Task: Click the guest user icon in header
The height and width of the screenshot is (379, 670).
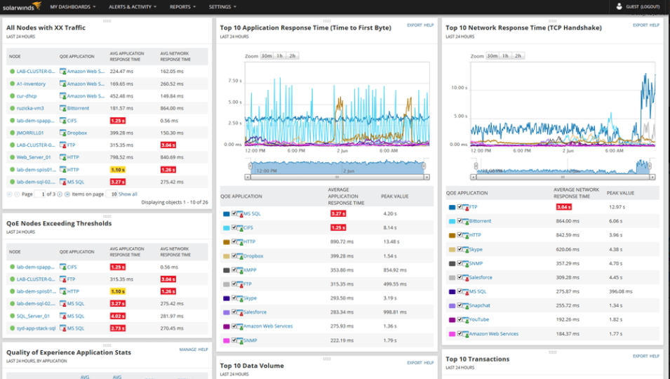Action: point(619,6)
